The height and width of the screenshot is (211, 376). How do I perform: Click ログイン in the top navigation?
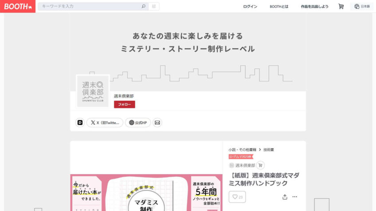[x=250, y=7]
